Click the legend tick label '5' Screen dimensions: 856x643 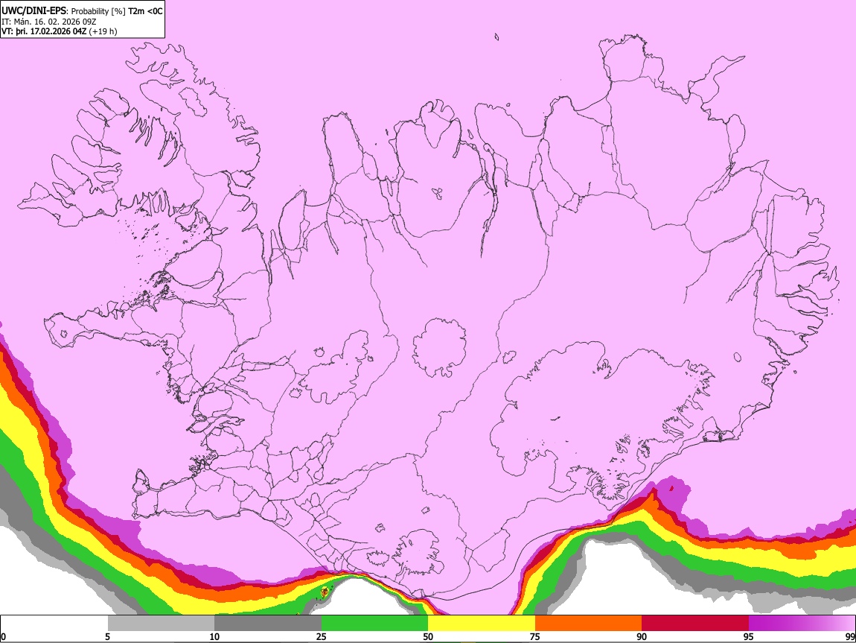(x=107, y=636)
